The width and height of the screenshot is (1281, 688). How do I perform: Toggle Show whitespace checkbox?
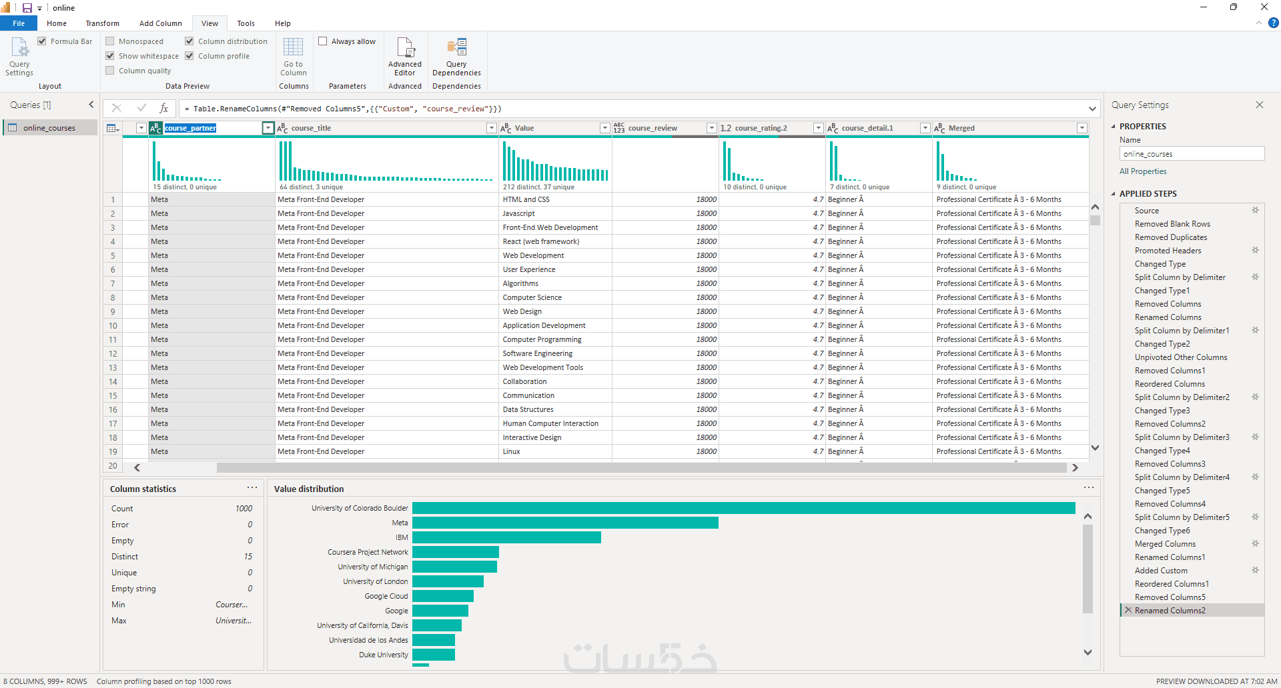(110, 56)
